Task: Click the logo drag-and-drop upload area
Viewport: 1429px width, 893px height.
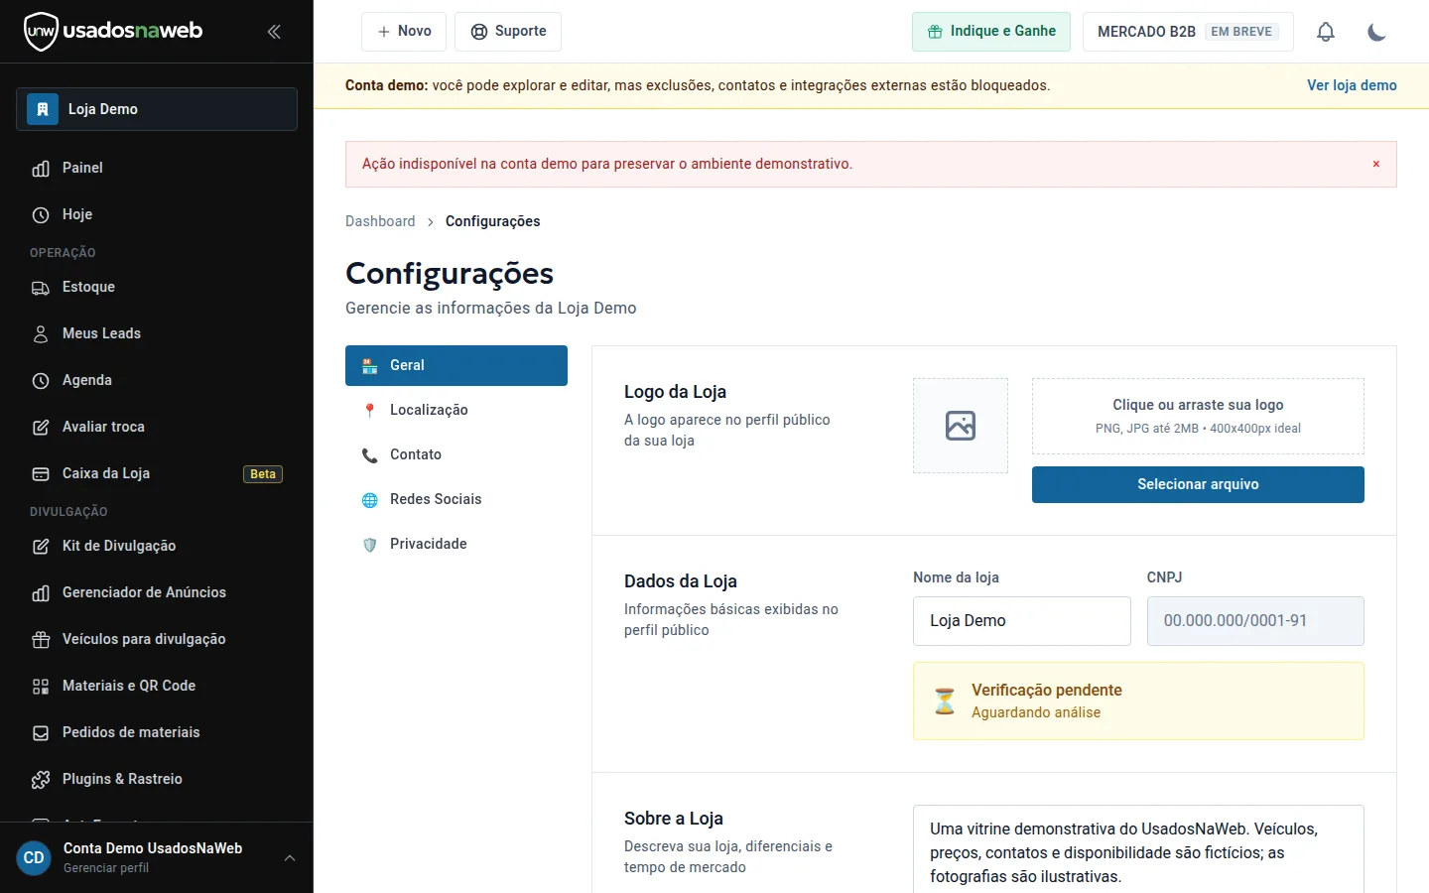Action: pyautogui.click(x=1198, y=416)
